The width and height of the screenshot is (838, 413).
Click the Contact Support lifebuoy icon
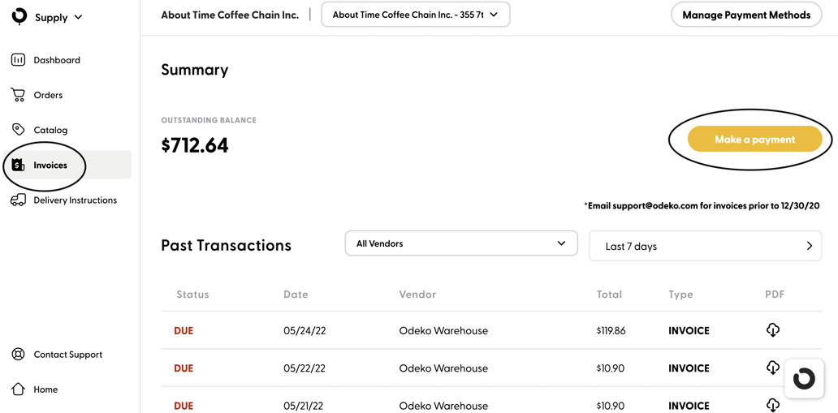18,355
